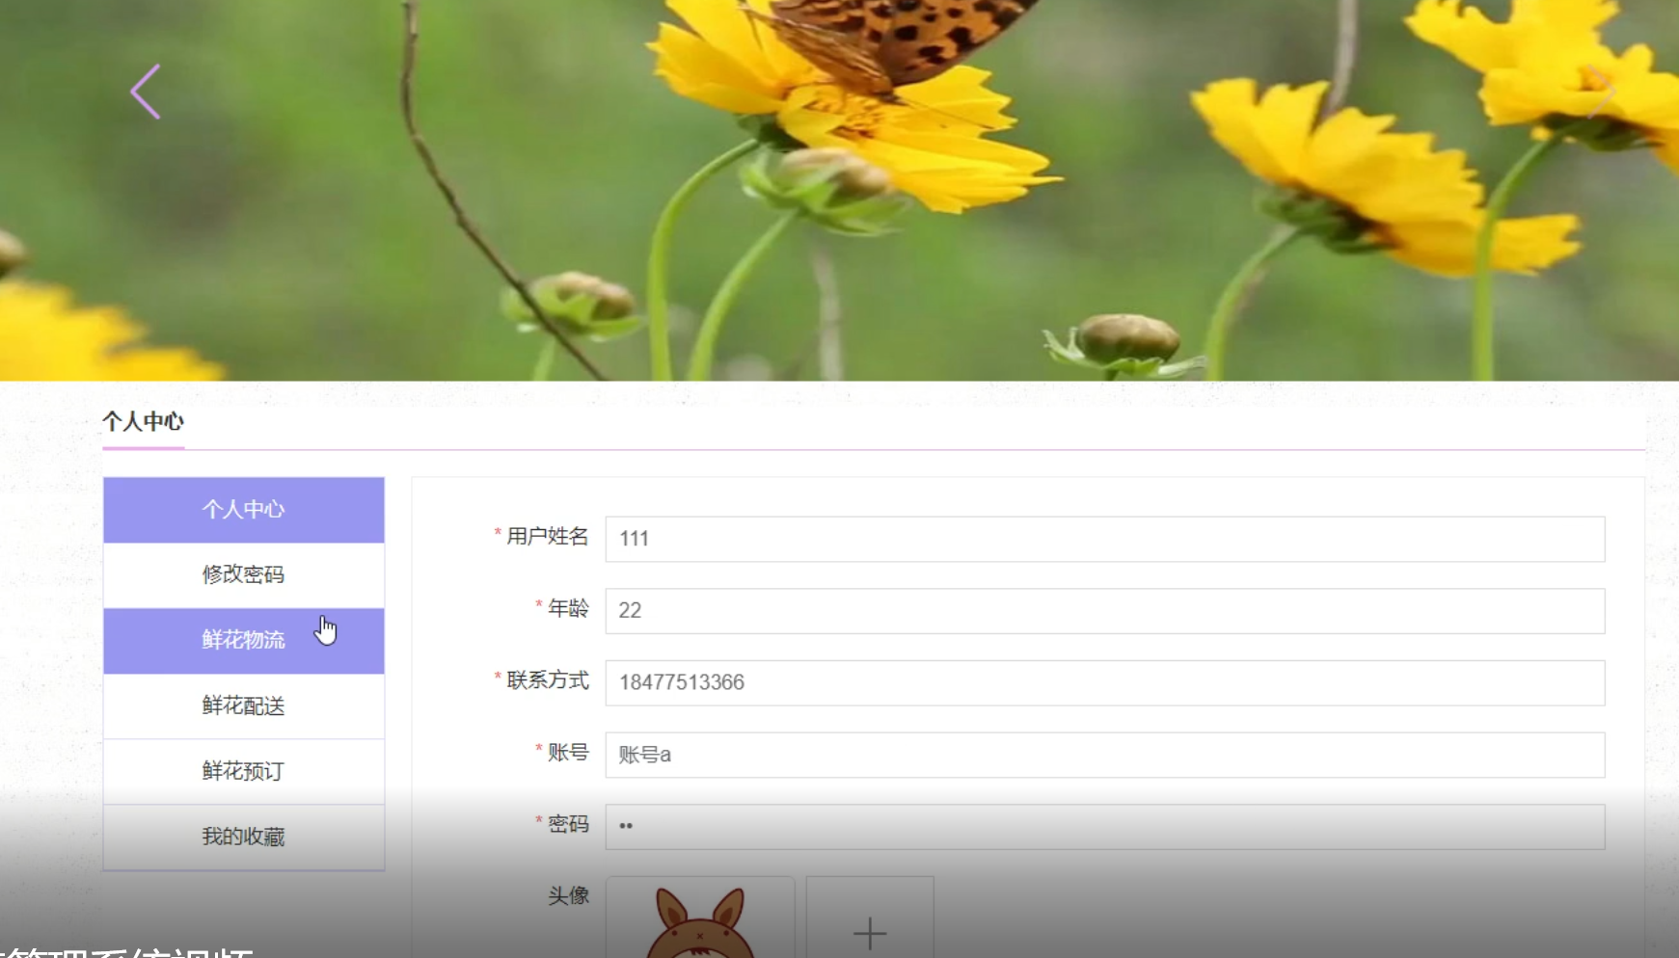Viewport: 1679px width, 958px height.
Task: Go to 鲜花配送 in the sidebar
Action: (243, 706)
